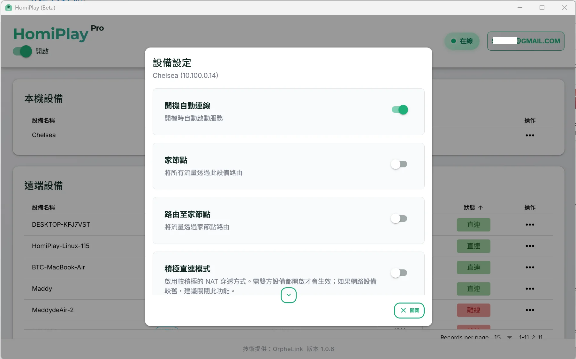Select the Chelsea row under 本機設備
576x359 pixels.
pyautogui.click(x=289, y=135)
